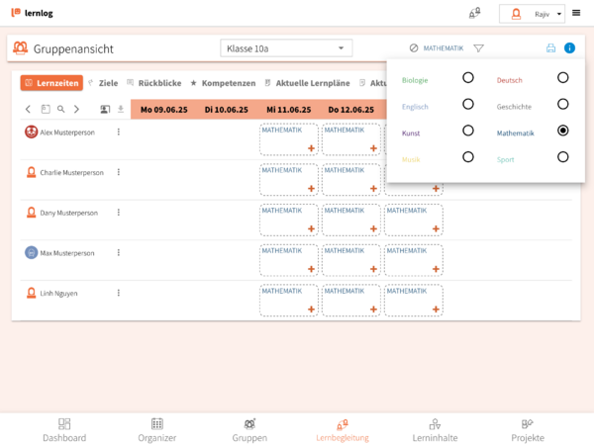Open the Rajiv user account dropdown
The height and width of the screenshot is (446, 594).
point(533,14)
